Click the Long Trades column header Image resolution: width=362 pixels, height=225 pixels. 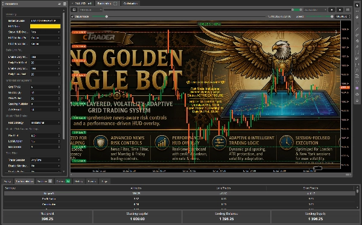coord(223,188)
